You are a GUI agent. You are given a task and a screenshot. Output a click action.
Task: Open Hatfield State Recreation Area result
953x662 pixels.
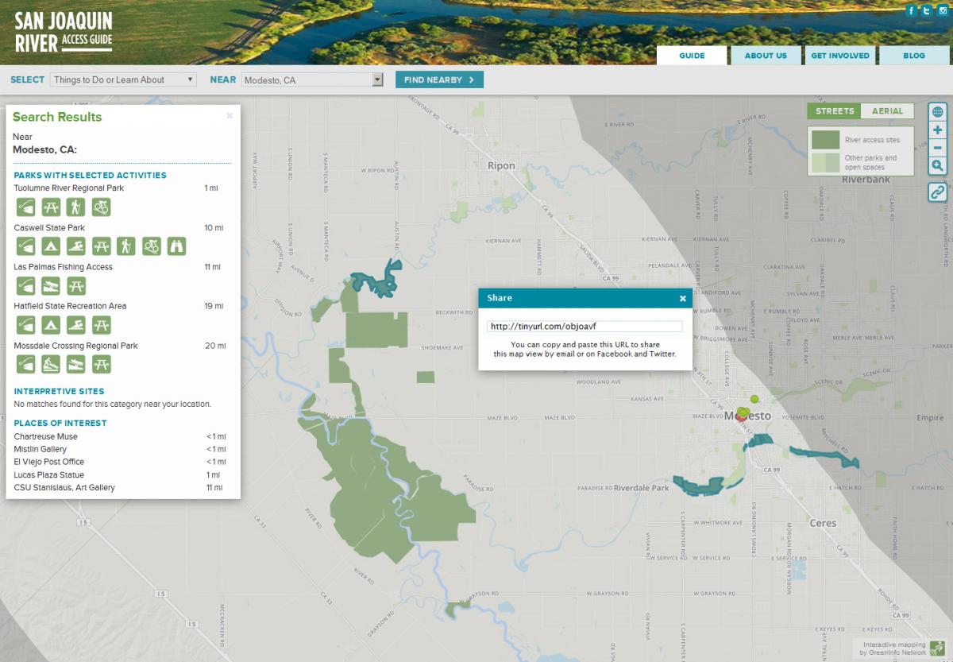coord(71,306)
